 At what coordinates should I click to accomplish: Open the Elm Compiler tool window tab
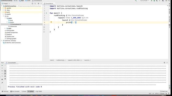click(x=15, y=91)
